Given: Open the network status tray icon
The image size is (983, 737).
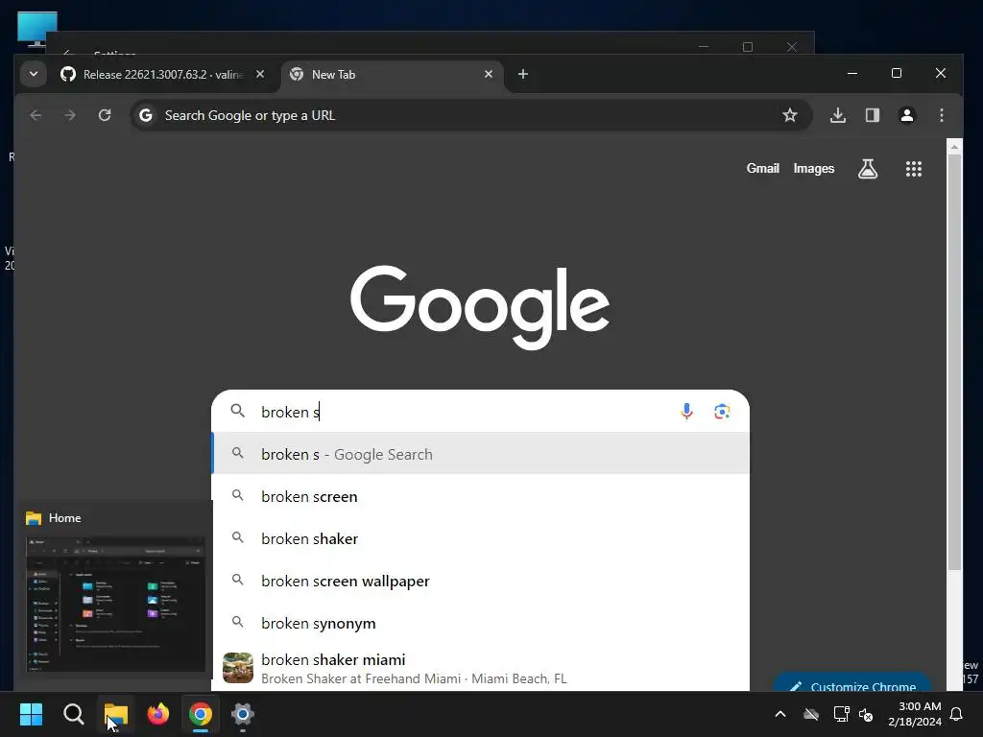Looking at the screenshot, I should [841, 714].
